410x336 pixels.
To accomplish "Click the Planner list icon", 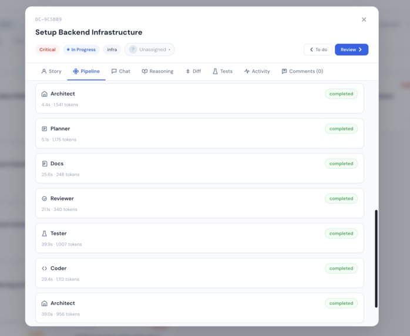I will tap(45, 128).
